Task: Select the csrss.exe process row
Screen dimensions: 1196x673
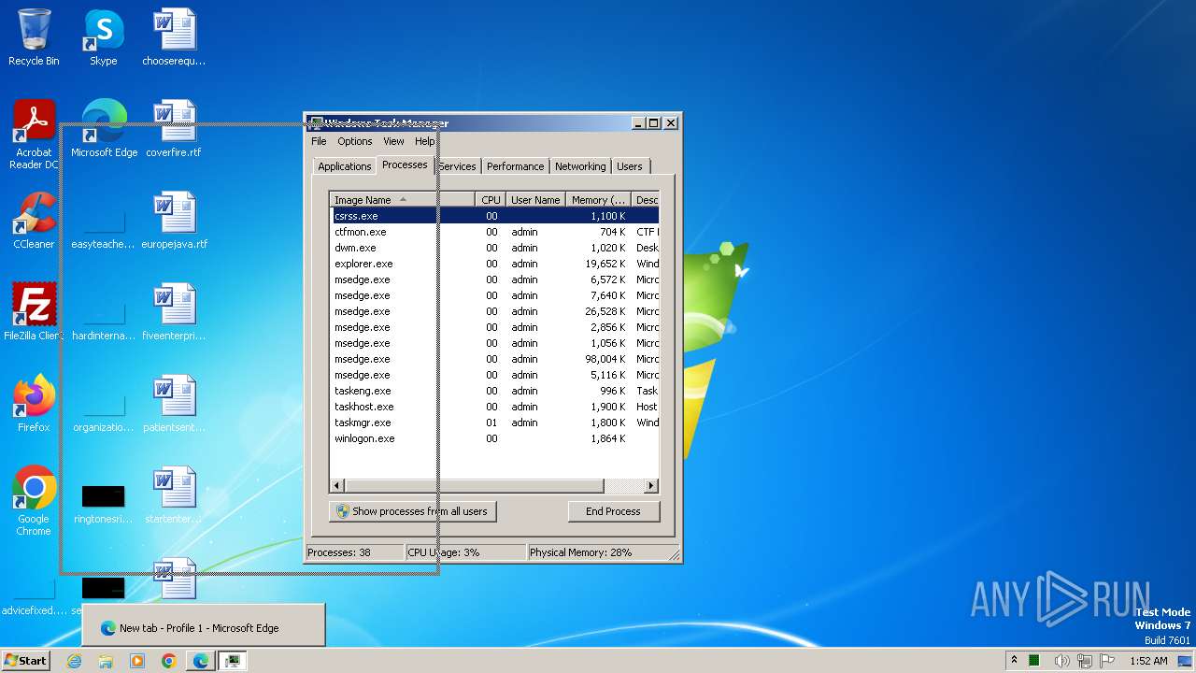Action: pyautogui.click(x=494, y=216)
